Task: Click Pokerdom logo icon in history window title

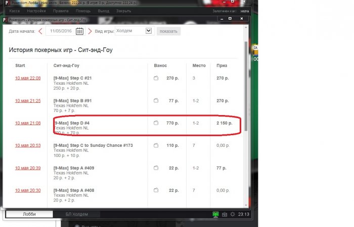Action: pyautogui.click(x=5, y=20)
